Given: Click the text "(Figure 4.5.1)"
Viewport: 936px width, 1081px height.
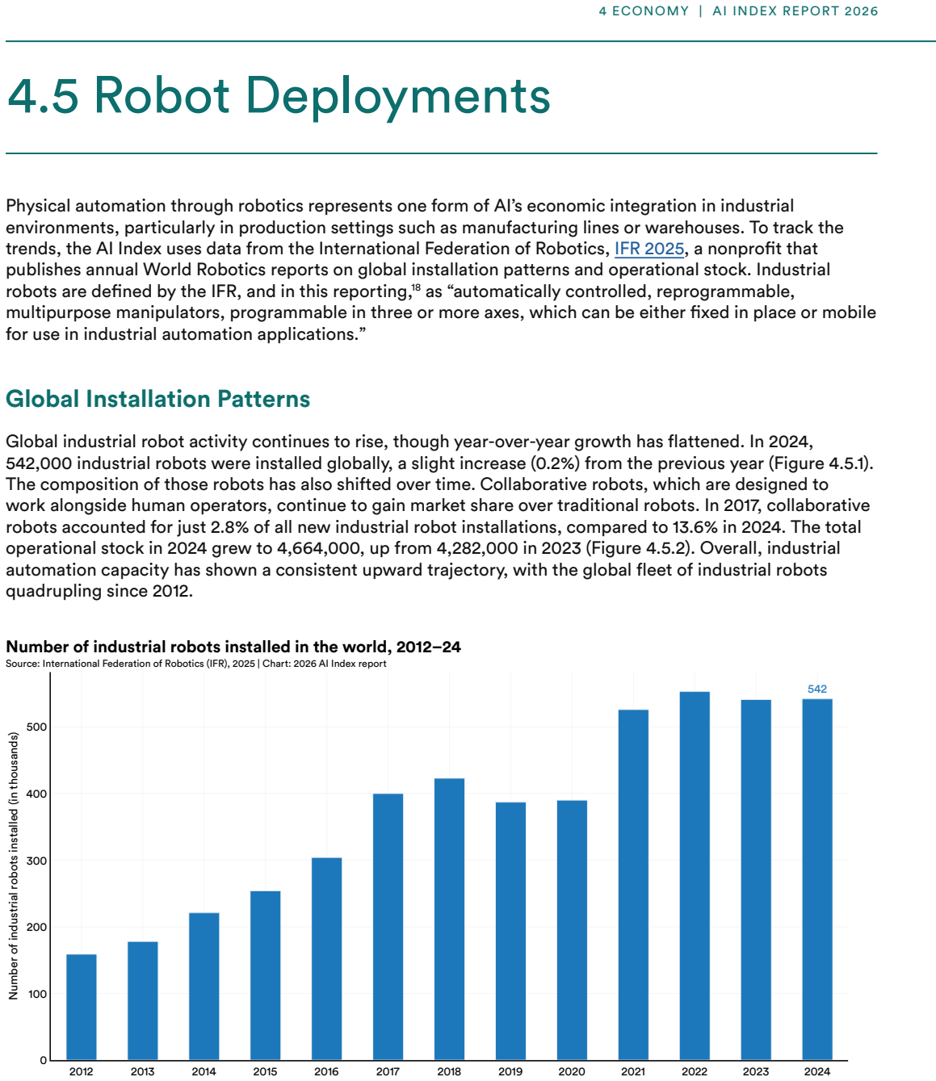Looking at the screenshot, I should coord(820,463).
